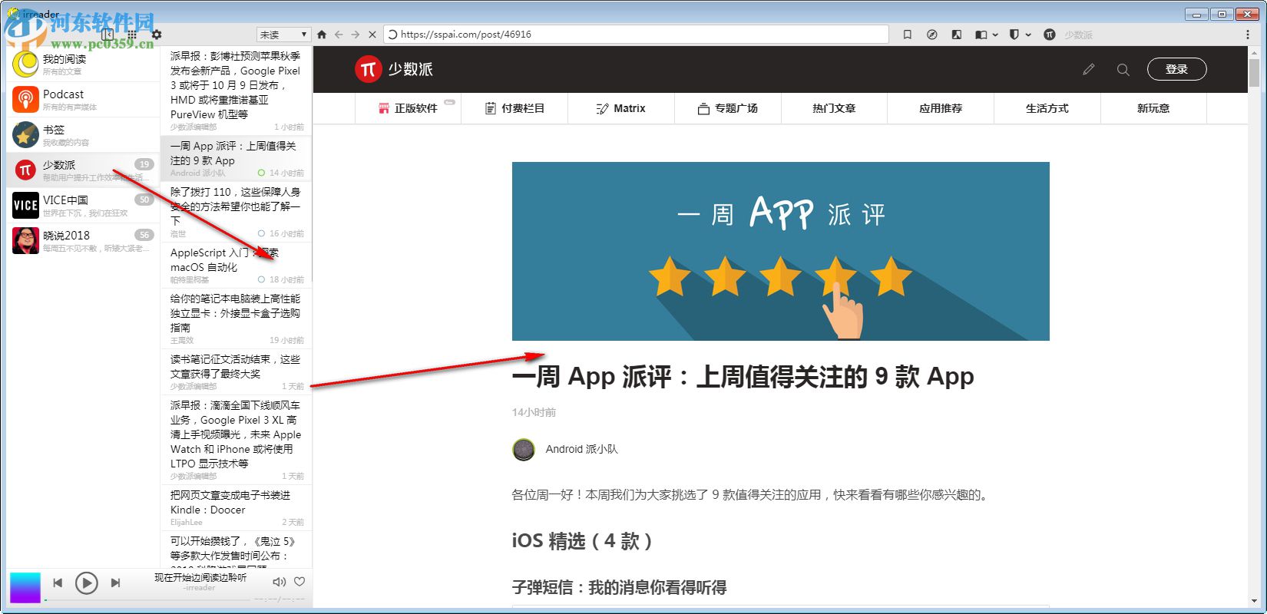Click the 少数派 unread count badge 19
Image resolution: width=1267 pixels, height=614 pixels.
point(144,164)
